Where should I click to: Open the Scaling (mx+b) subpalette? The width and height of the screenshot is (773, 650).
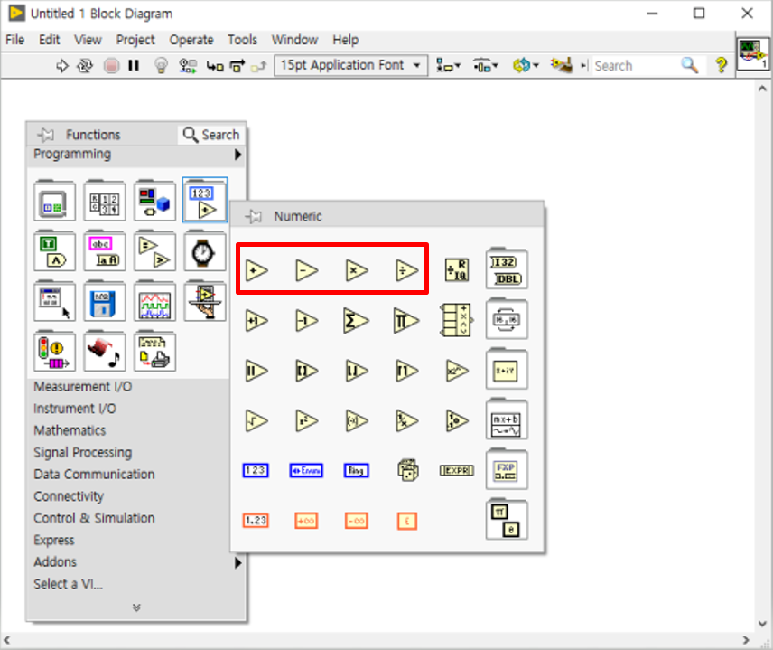[x=507, y=419]
